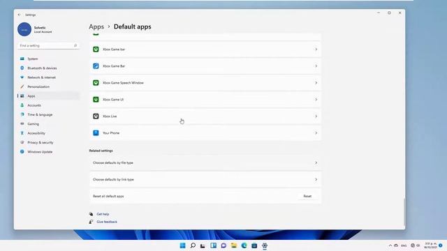The width and height of the screenshot is (447, 251).
Task: Open the Get help link
Action: point(103,214)
